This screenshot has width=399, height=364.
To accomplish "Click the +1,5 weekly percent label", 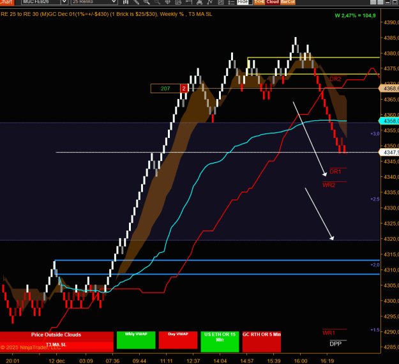I will (375, 330).
